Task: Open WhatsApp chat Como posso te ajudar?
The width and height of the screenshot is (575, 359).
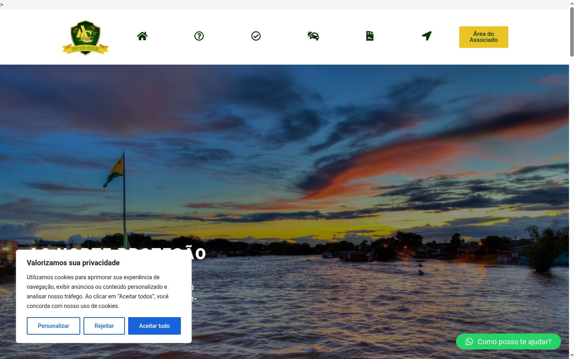Action: coord(508,341)
